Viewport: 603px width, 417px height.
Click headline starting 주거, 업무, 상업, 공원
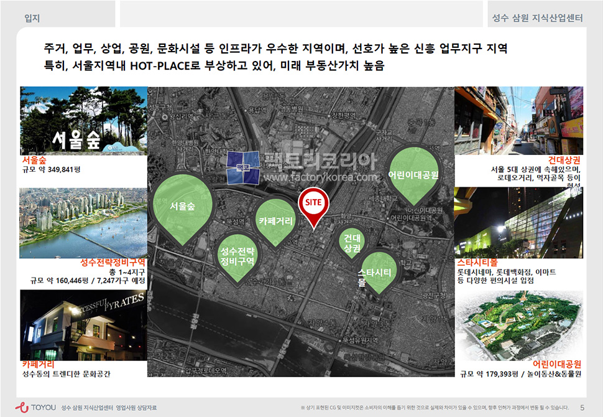[x=275, y=49]
